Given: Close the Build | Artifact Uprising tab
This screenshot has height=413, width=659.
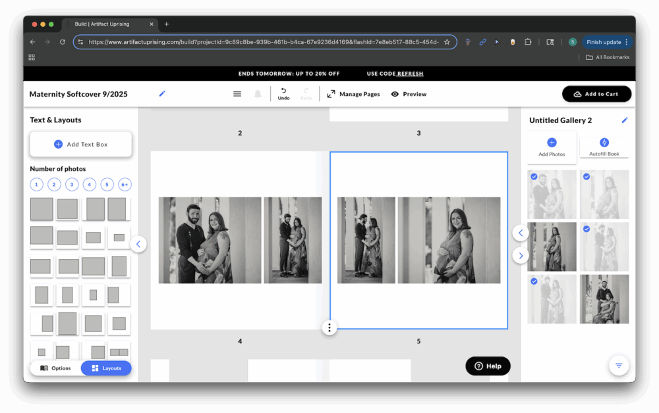Looking at the screenshot, I should coord(152,24).
